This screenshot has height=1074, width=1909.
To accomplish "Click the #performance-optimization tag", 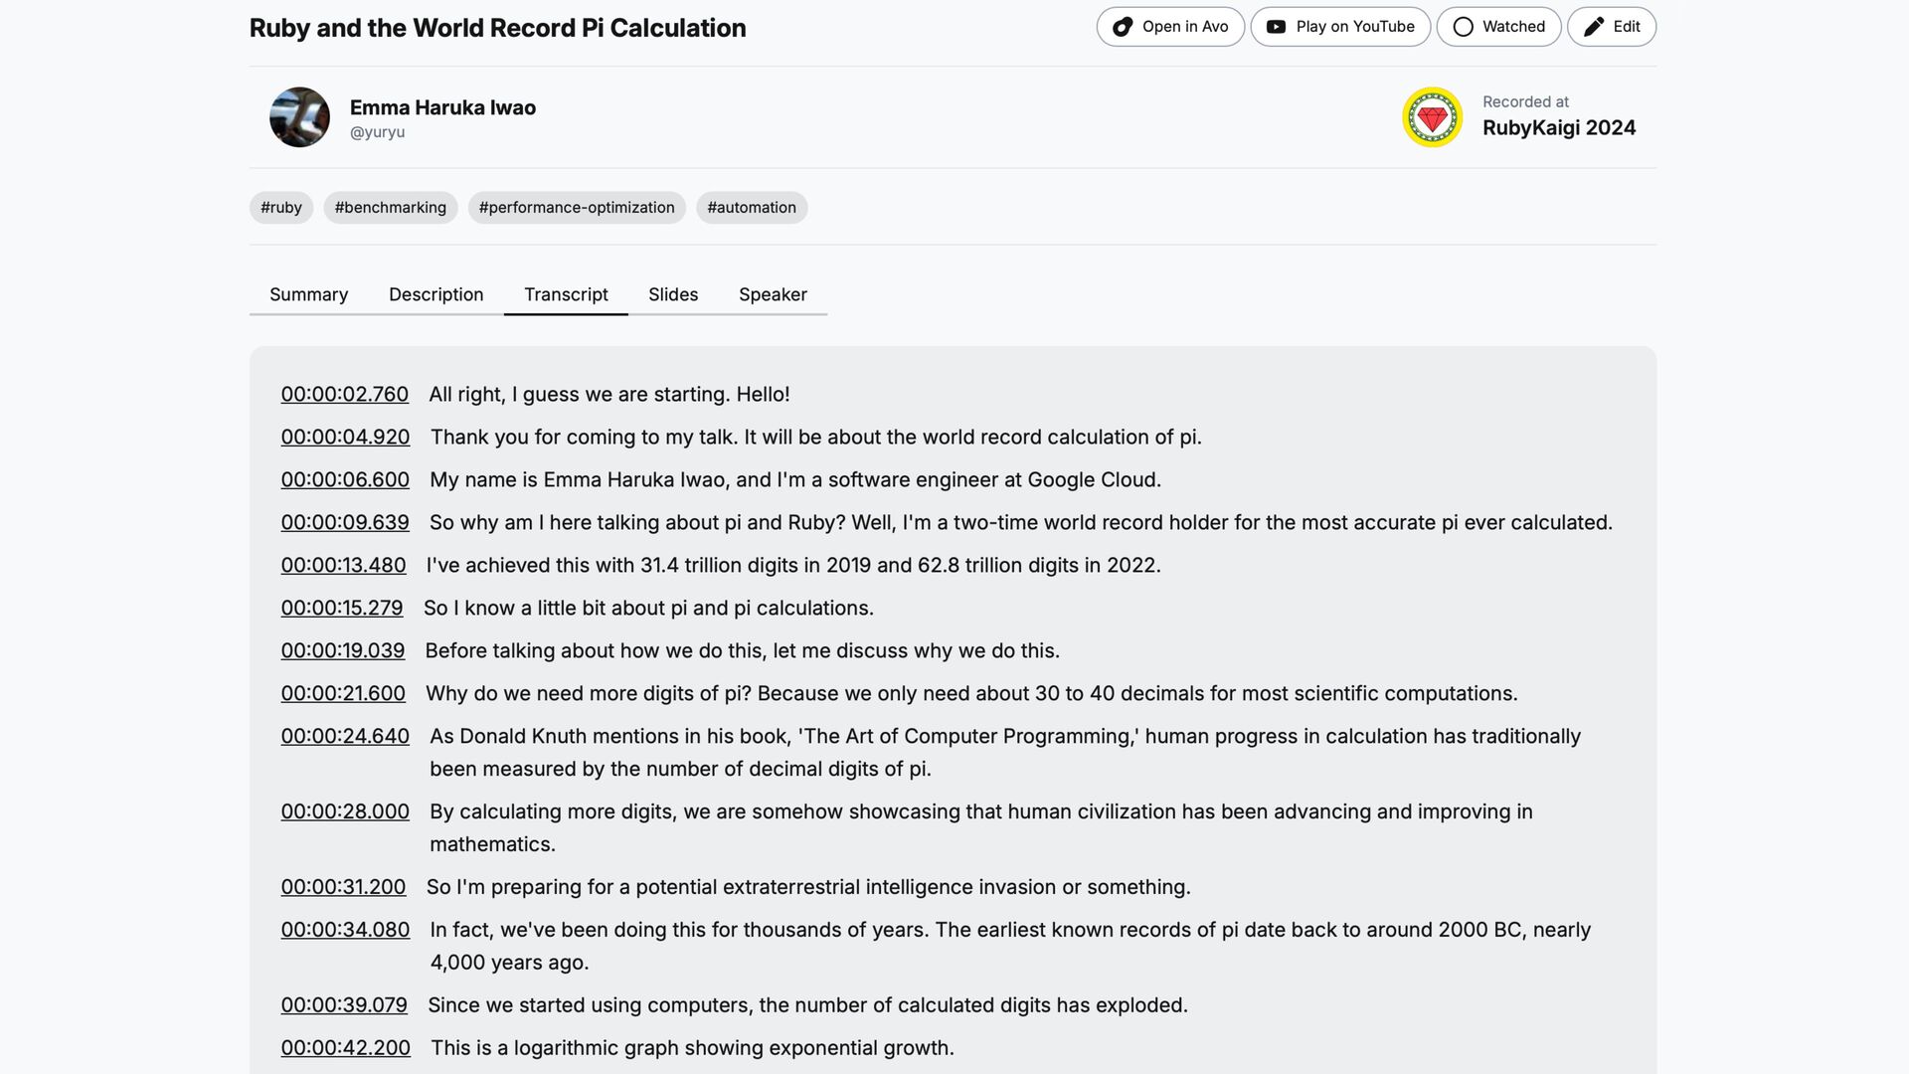I will [x=577, y=208].
